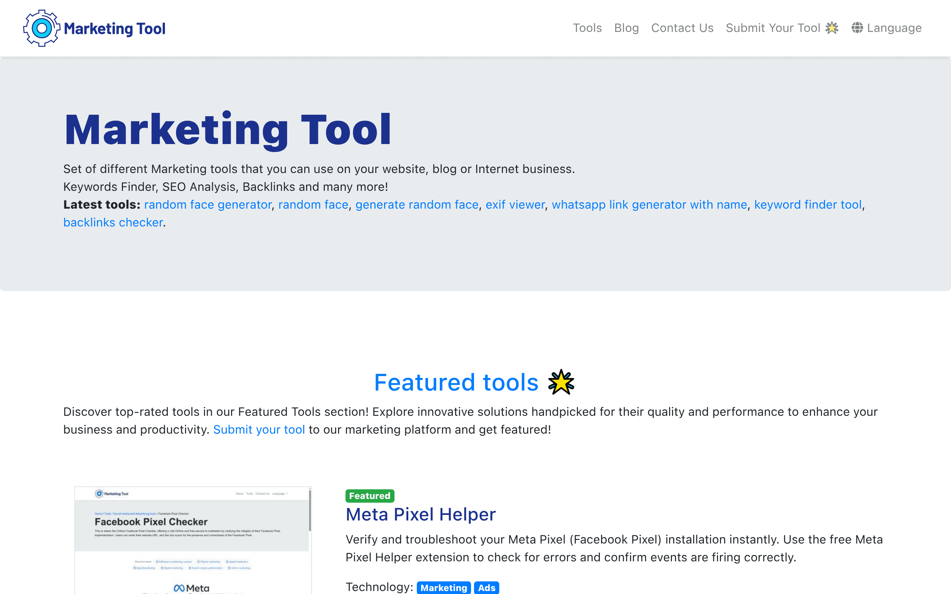Follow the generate random face link
Viewport: 951px width, 594px height.
[417, 205]
